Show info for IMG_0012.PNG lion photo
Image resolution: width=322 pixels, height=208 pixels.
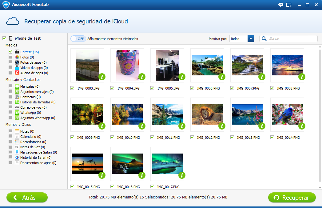tap(222, 126)
